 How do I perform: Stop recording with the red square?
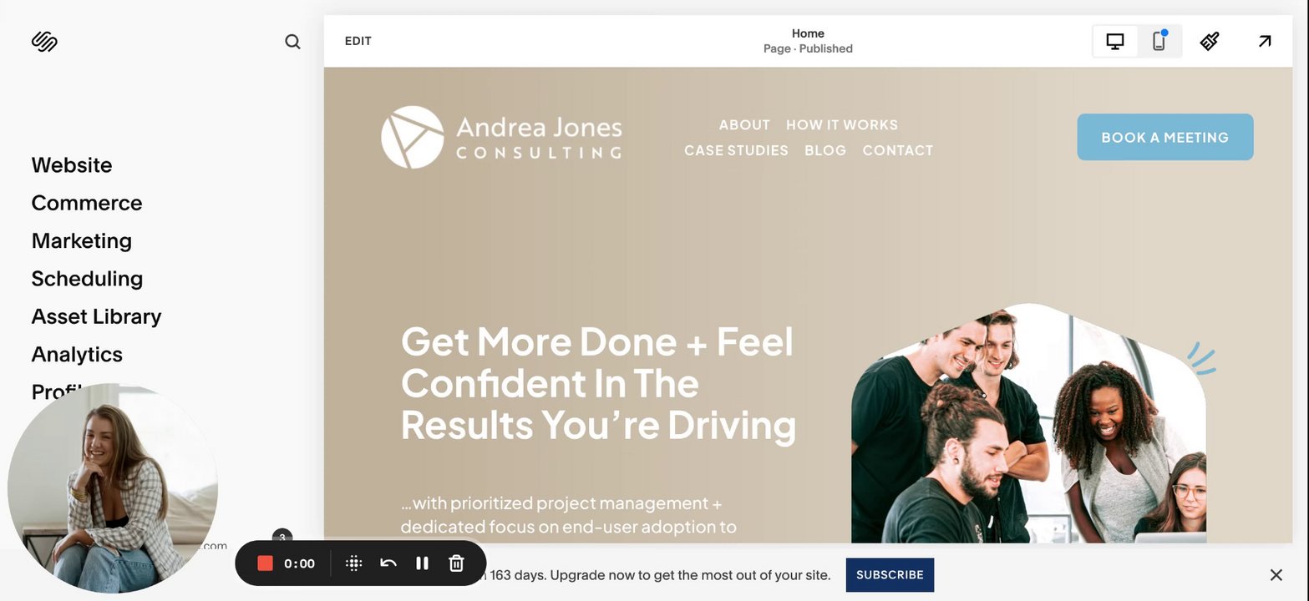pyautogui.click(x=265, y=563)
